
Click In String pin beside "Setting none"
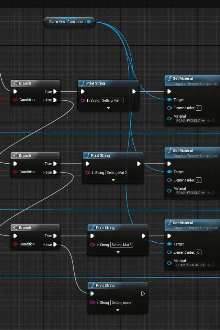pos(92,302)
